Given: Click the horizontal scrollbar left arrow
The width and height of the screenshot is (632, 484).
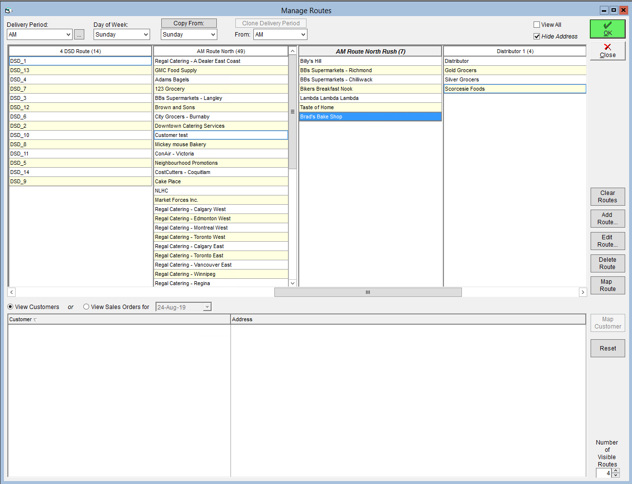Looking at the screenshot, I should (x=12, y=292).
